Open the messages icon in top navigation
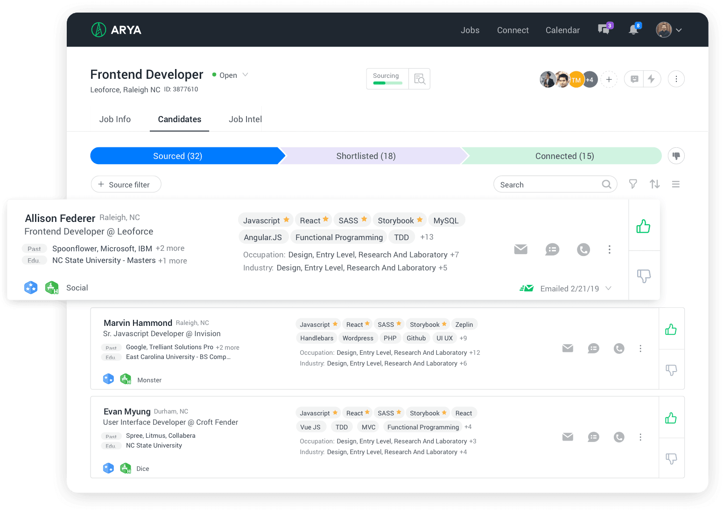 coord(604,30)
